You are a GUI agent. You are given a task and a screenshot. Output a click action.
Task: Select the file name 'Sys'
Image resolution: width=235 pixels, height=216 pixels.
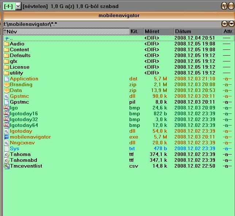(x=14, y=149)
